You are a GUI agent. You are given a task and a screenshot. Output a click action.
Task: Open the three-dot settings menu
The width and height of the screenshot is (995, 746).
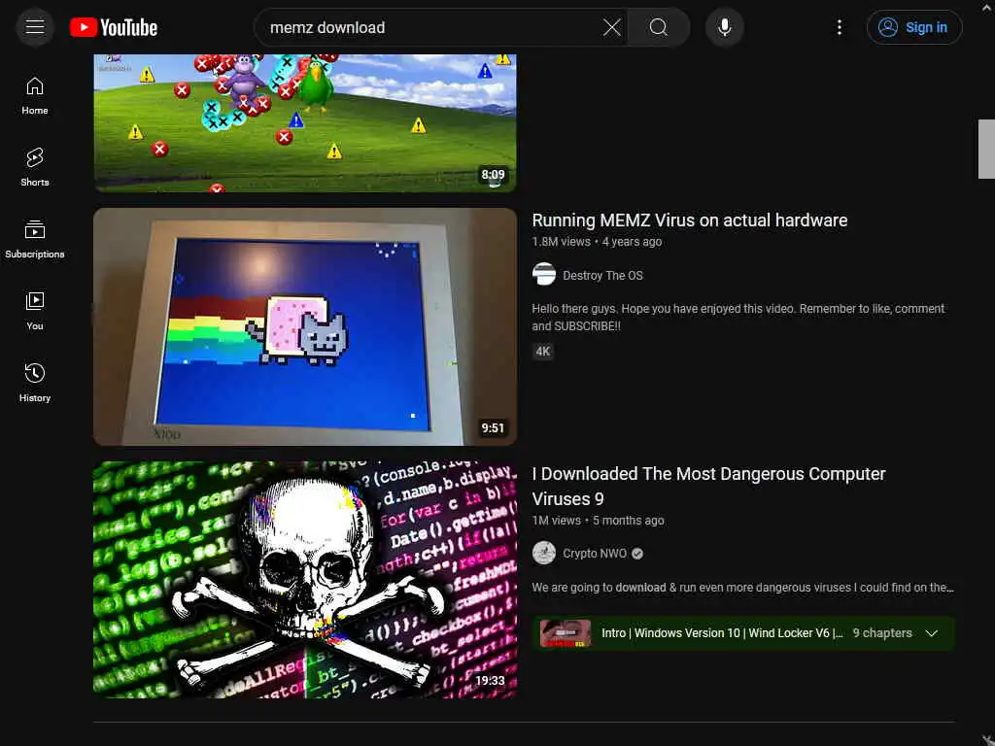pyautogui.click(x=839, y=27)
